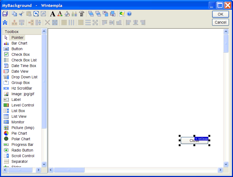Image resolution: width=233 pixels, height=177 pixels.
Task: Click the Redo arrow icon
Action: (43, 14)
